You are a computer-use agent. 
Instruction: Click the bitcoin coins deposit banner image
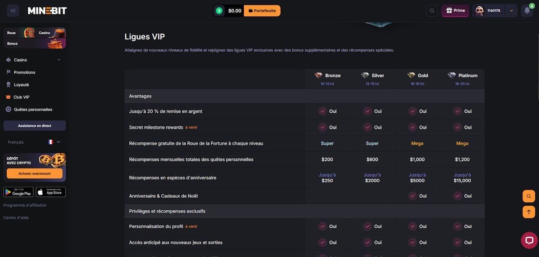pos(52,160)
